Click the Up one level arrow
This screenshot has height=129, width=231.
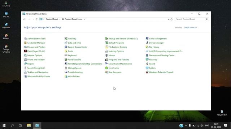[37, 19]
